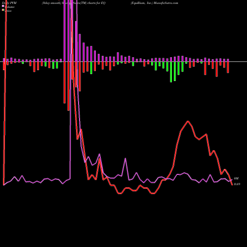
Task: Click the 0.69 price value label
Action: 237,184
